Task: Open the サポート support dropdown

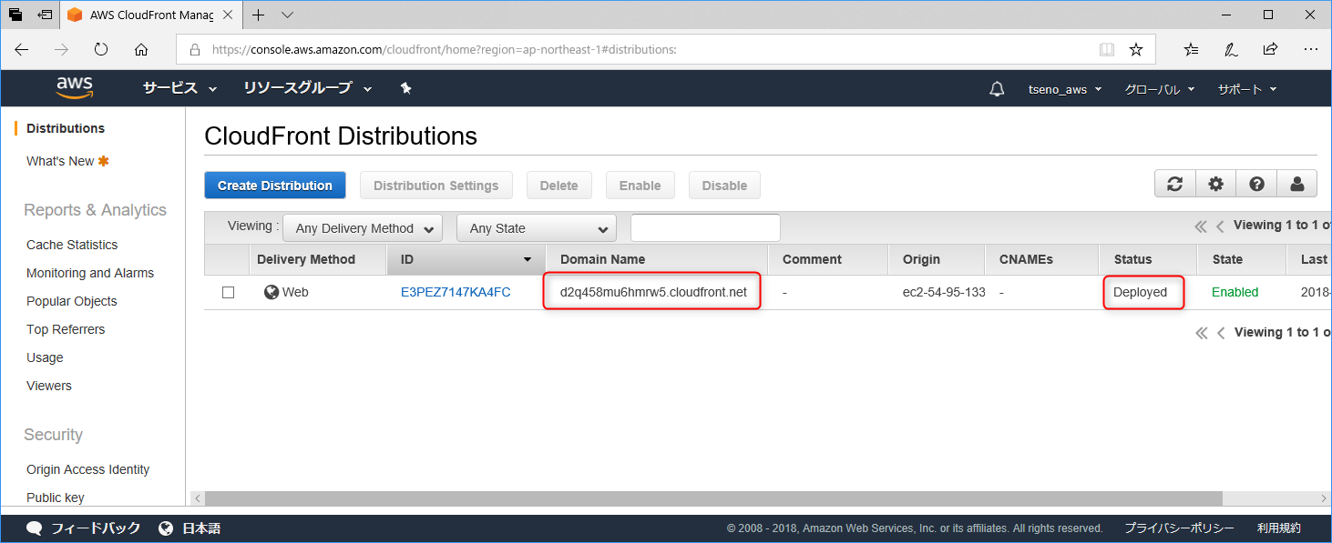Action: coord(1247,89)
